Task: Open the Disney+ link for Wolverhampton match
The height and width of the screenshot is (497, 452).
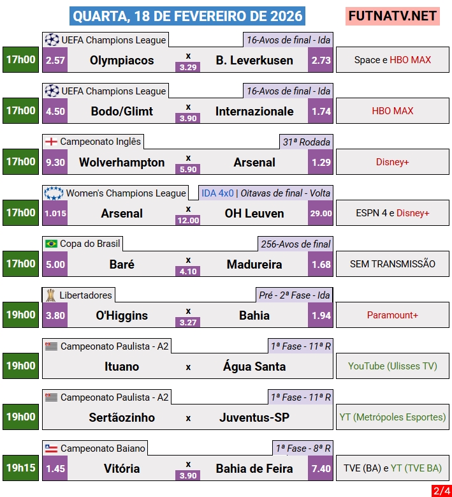Action: pyautogui.click(x=392, y=162)
